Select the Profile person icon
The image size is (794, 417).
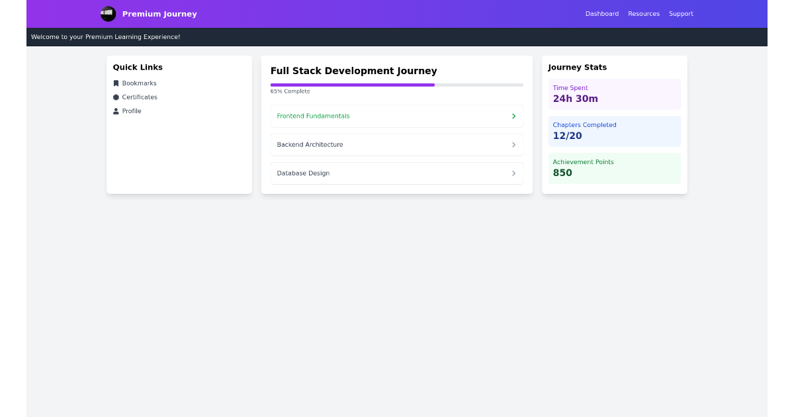(x=116, y=111)
